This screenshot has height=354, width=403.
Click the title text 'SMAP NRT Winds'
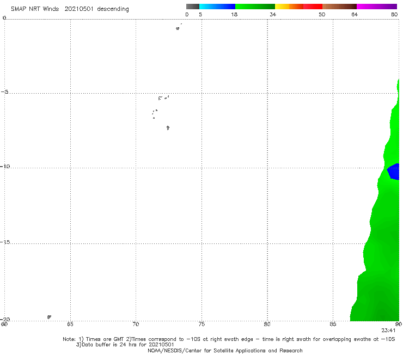(x=35, y=9)
